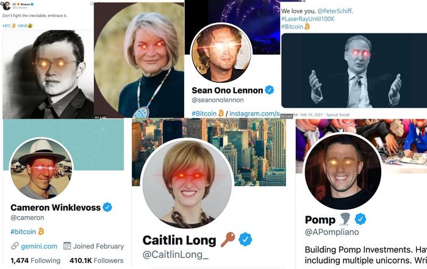The image size is (427, 269).
Task: Open the Peter Schiff laser-eyes tweet image
Action: click(354, 71)
